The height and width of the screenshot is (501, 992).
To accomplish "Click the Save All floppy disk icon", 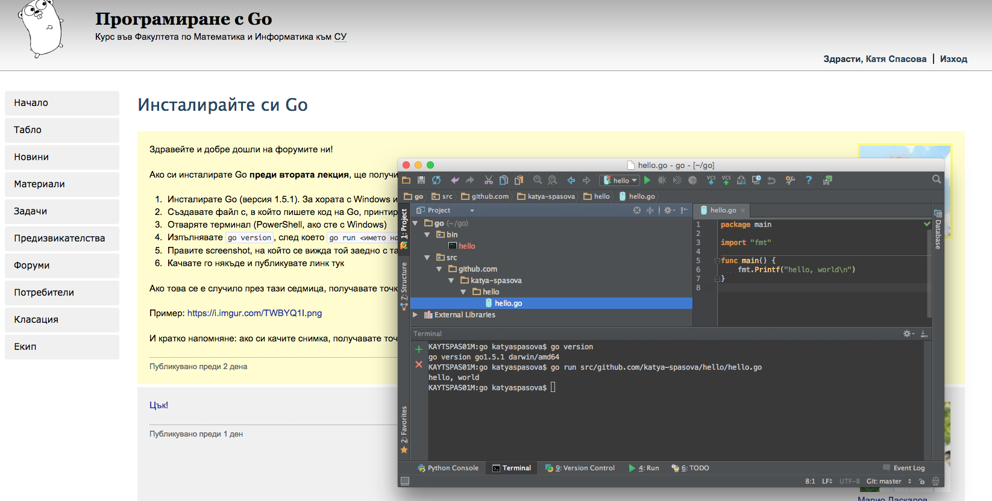I will pyautogui.click(x=421, y=180).
